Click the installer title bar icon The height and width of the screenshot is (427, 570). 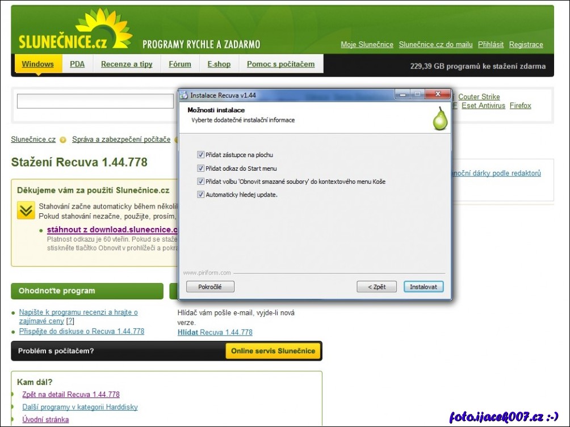click(184, 95)
